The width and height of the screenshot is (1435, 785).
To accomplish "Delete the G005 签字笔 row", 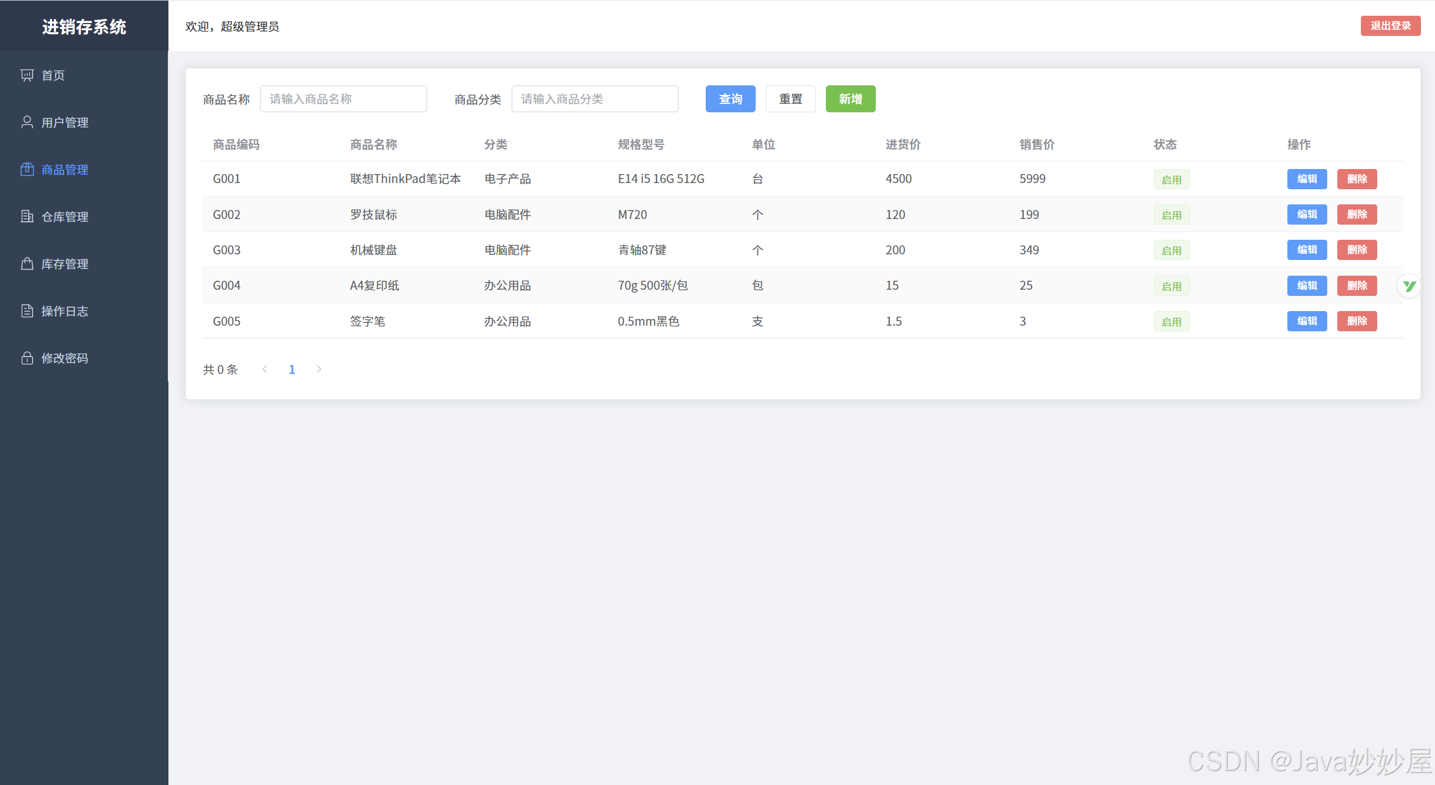I will pos(1357,321).
